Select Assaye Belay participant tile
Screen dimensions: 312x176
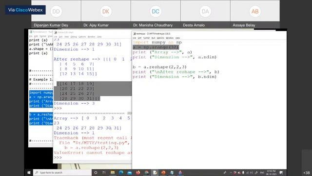tap(255, 14)
